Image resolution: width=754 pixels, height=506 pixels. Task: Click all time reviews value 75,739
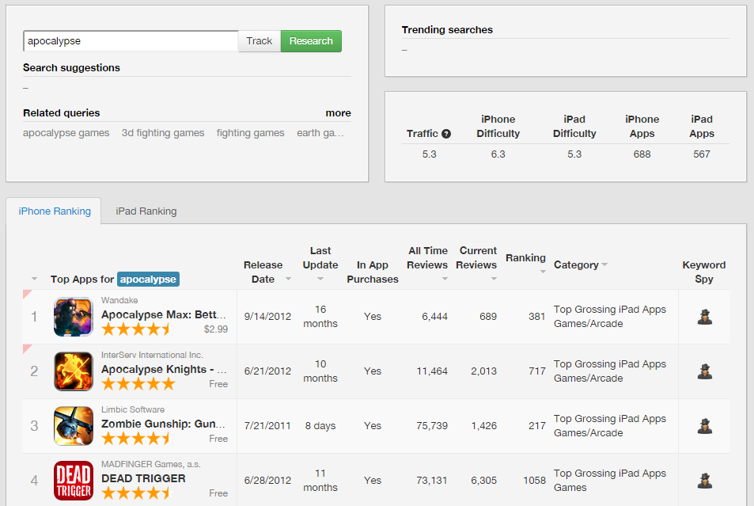432,426
